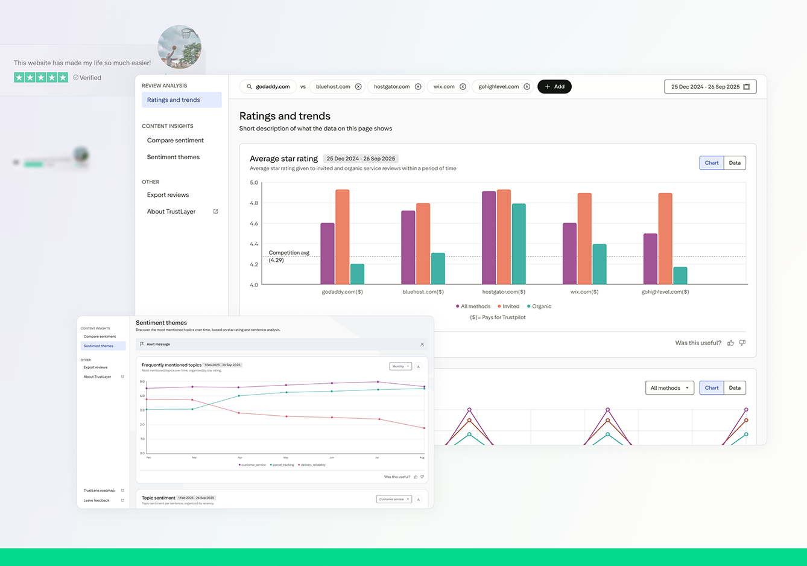The image size is (807, 566).
Task: Click the Organic legend color dot
Action: coord(529,307)
